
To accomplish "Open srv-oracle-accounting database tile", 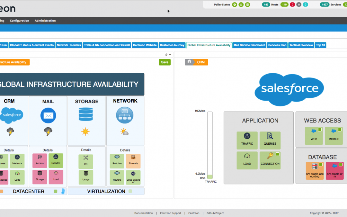I will pos(315,170).
